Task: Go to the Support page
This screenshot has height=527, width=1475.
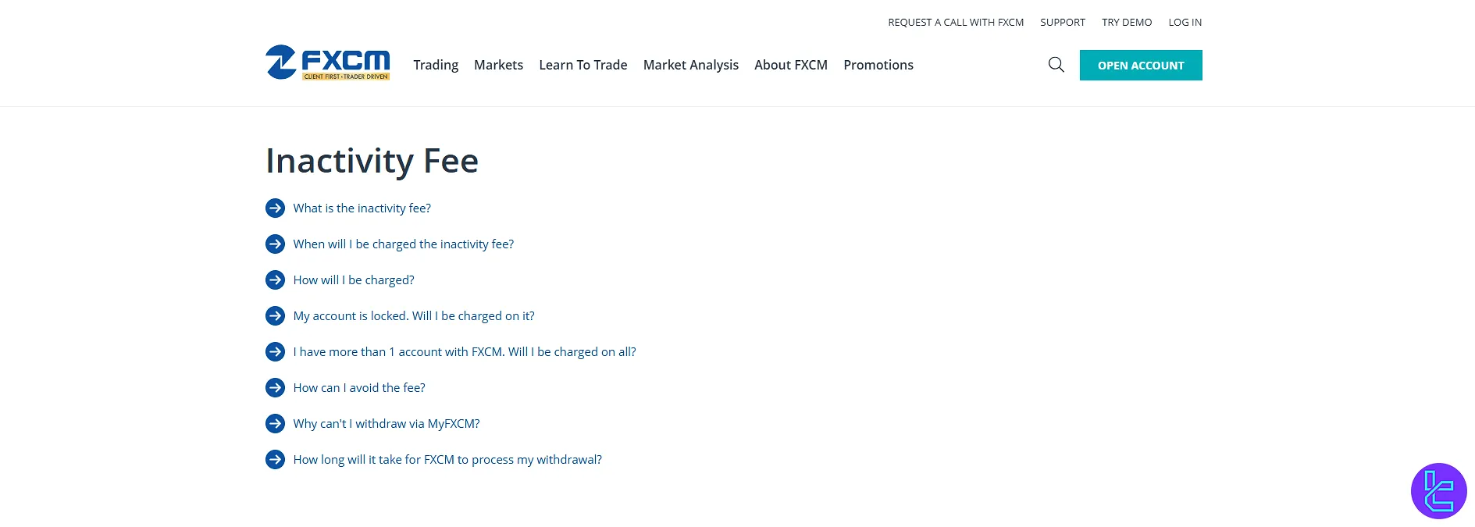Action: click(1063, 23)
